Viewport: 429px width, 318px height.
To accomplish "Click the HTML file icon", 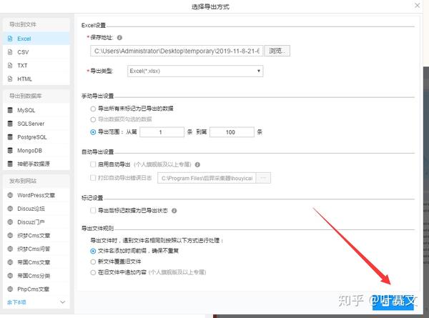I will tap(10, 79).
